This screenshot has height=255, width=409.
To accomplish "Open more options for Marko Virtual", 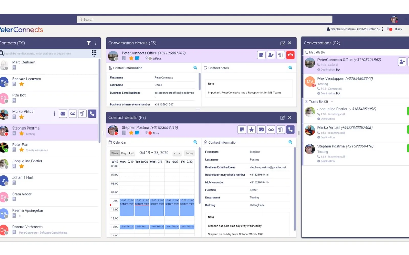I will pyautogui.click(x=54, y=114).
